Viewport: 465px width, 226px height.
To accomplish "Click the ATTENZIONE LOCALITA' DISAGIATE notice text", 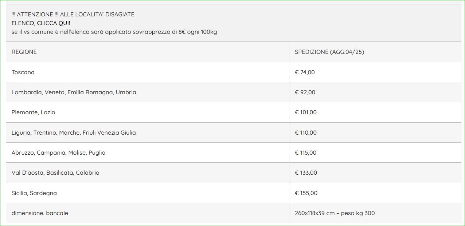I will tap(73, 15).
